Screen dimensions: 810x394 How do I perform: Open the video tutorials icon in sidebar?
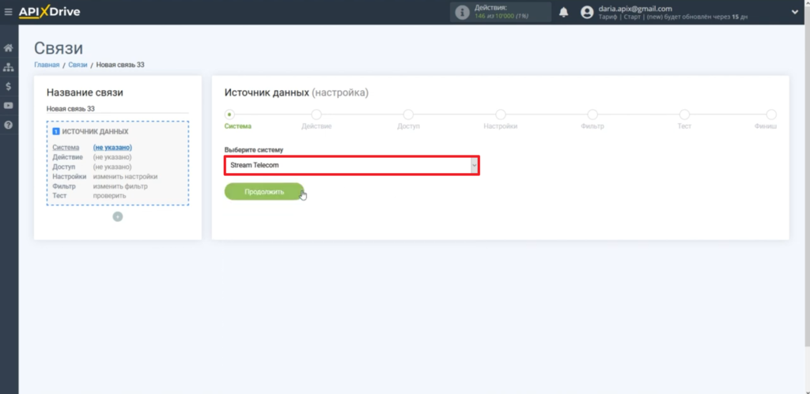coord(9,105)
